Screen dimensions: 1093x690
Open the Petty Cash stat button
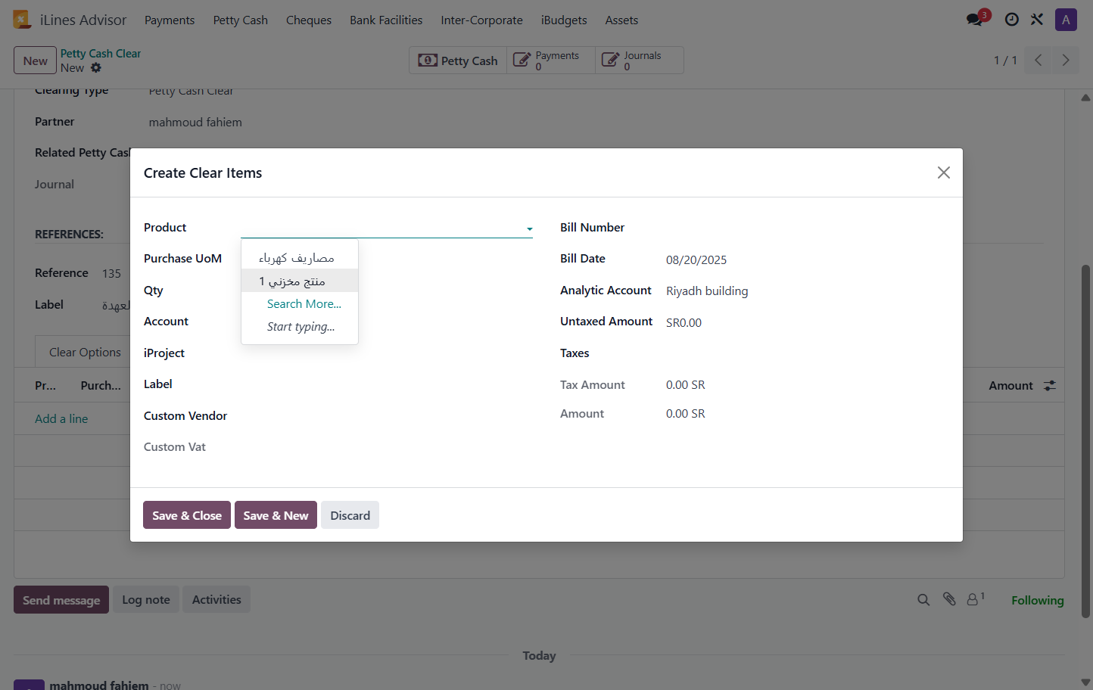458,61
